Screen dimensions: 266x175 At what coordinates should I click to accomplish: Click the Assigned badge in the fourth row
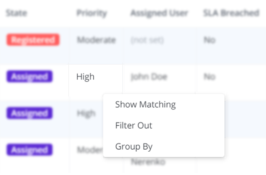[x=29, y=150]
